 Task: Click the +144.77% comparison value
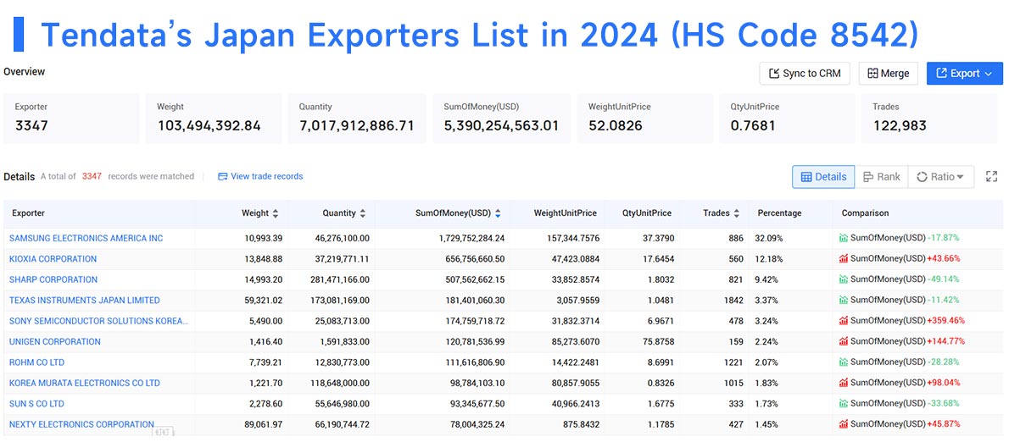946,342
